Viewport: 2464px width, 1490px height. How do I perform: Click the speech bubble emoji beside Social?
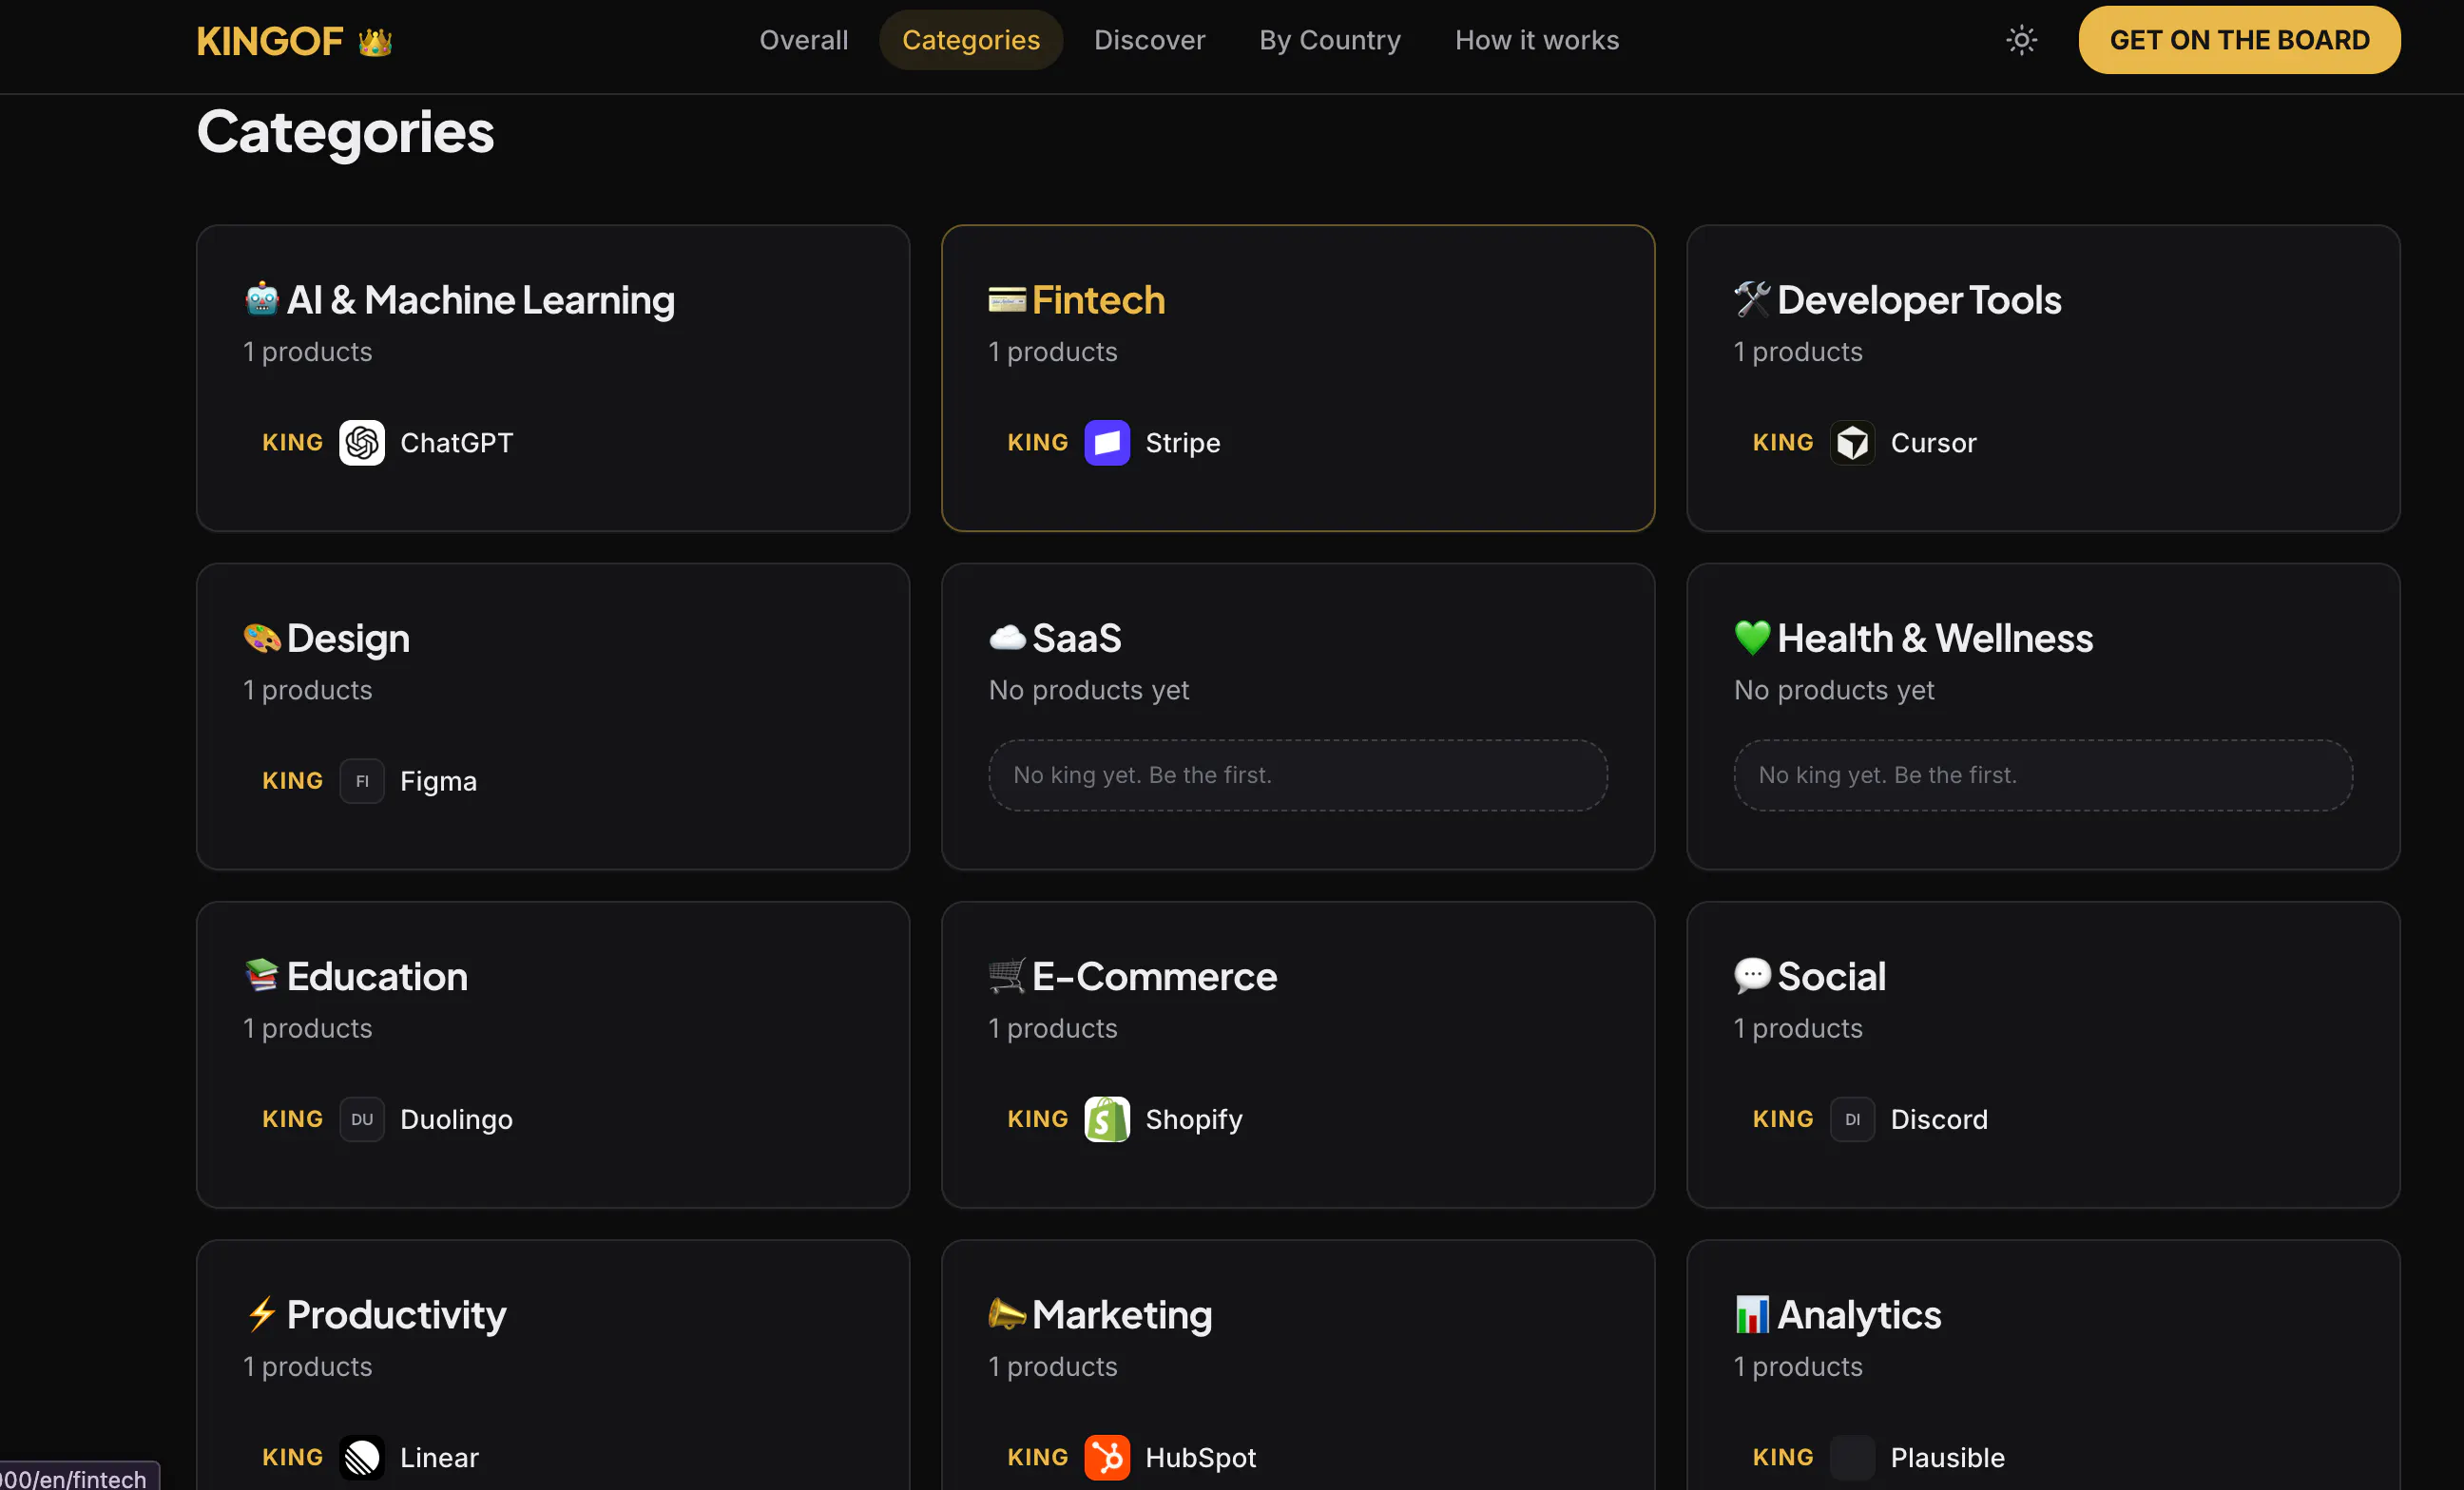[1752, 975]
